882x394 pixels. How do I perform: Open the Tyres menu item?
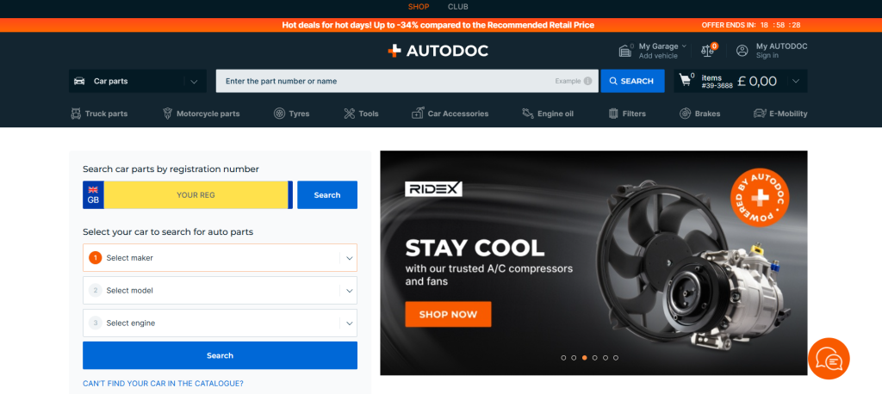click(291, 114)
